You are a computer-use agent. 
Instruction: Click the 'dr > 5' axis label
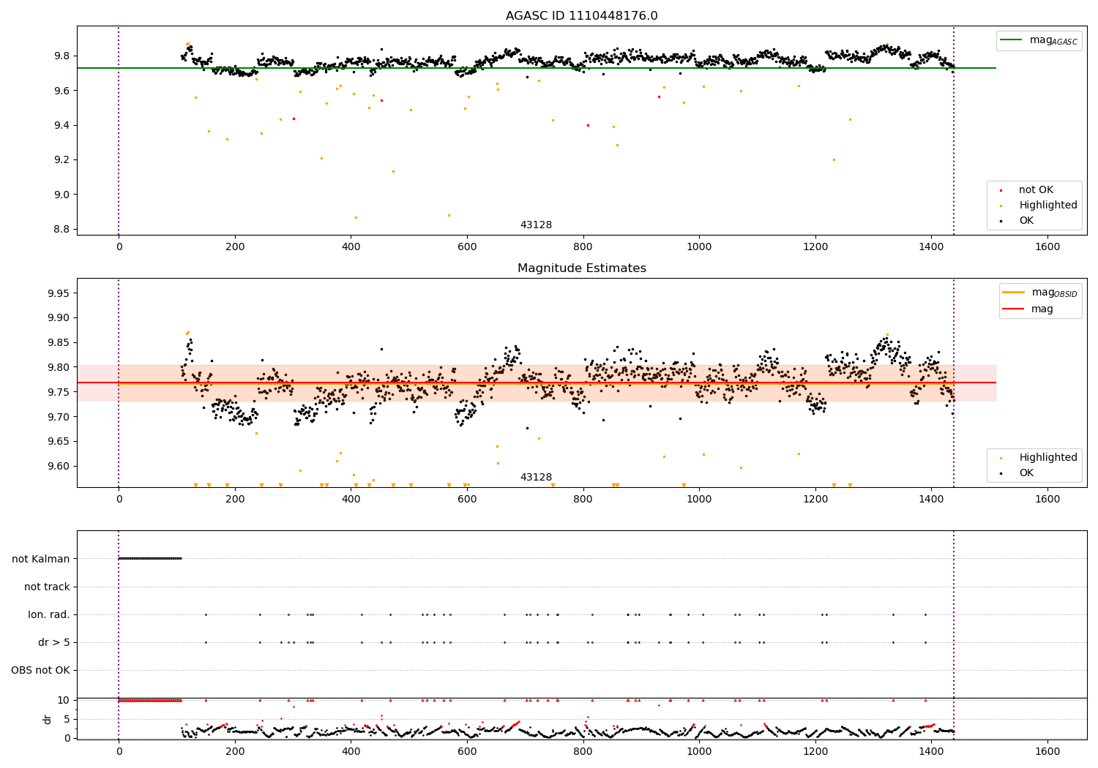[x=54, y=642]
